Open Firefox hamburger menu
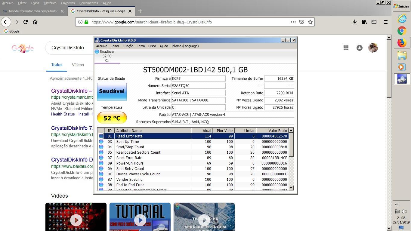This screenshot has height=231, width=411. 385,22
